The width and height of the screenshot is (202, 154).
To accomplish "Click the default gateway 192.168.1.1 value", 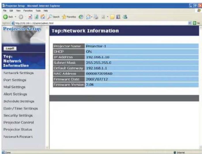I will click(x=96, y=68).
